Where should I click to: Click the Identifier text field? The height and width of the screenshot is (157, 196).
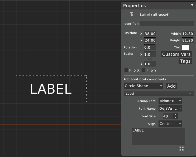[x=167, y=24]
